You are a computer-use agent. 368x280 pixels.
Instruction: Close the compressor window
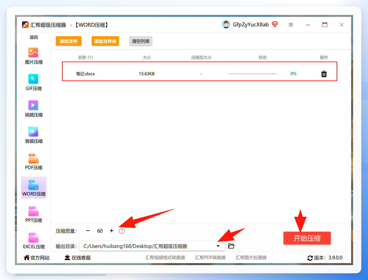(x=342, y=25)
